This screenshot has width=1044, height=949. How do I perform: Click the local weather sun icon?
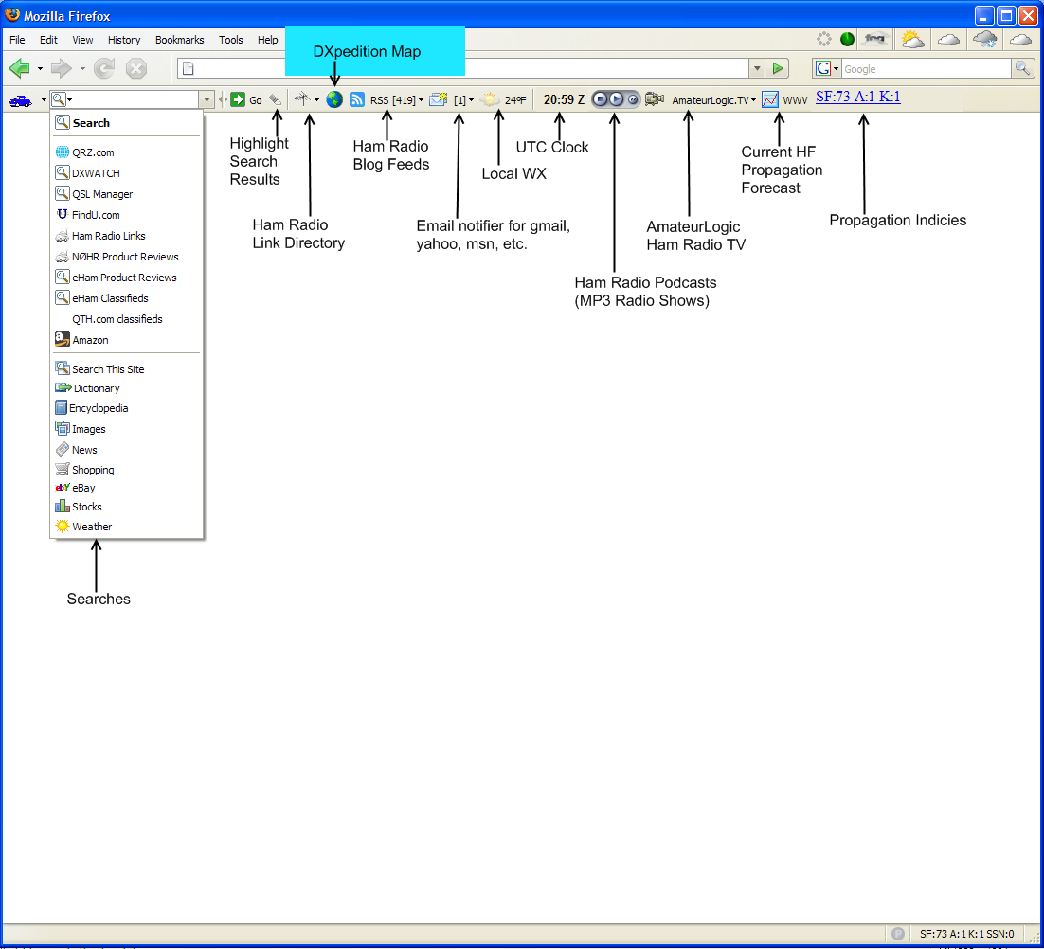pos(490,99)
